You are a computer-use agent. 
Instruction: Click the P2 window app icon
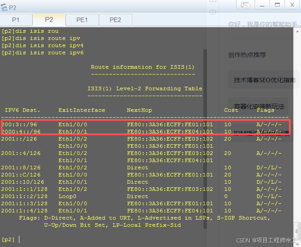click(x=4, y=8)
